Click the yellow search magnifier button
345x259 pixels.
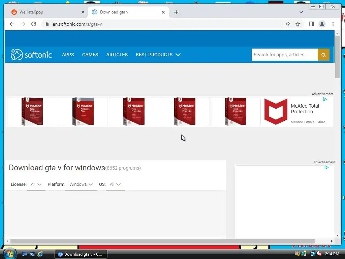pos(323,55)
